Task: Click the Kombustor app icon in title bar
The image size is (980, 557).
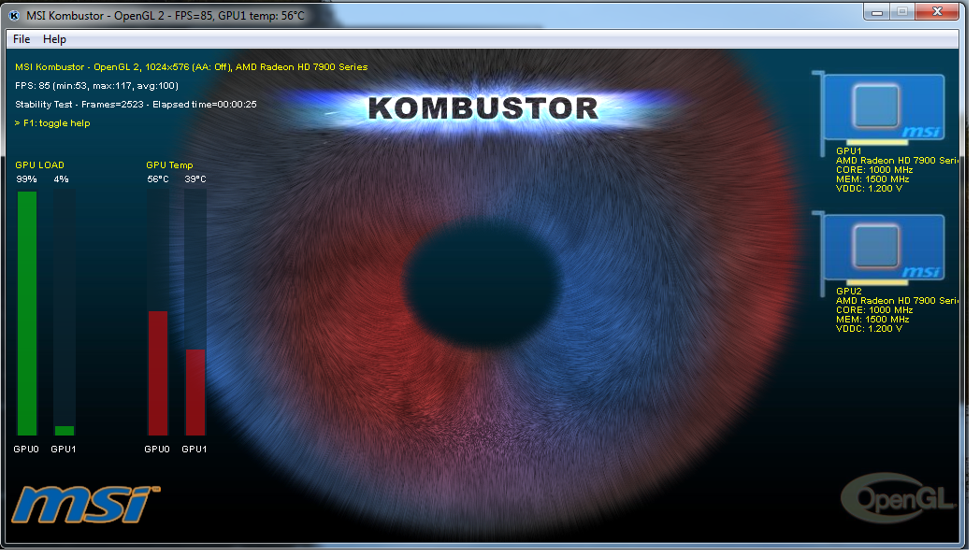Action: pos(14,16)
